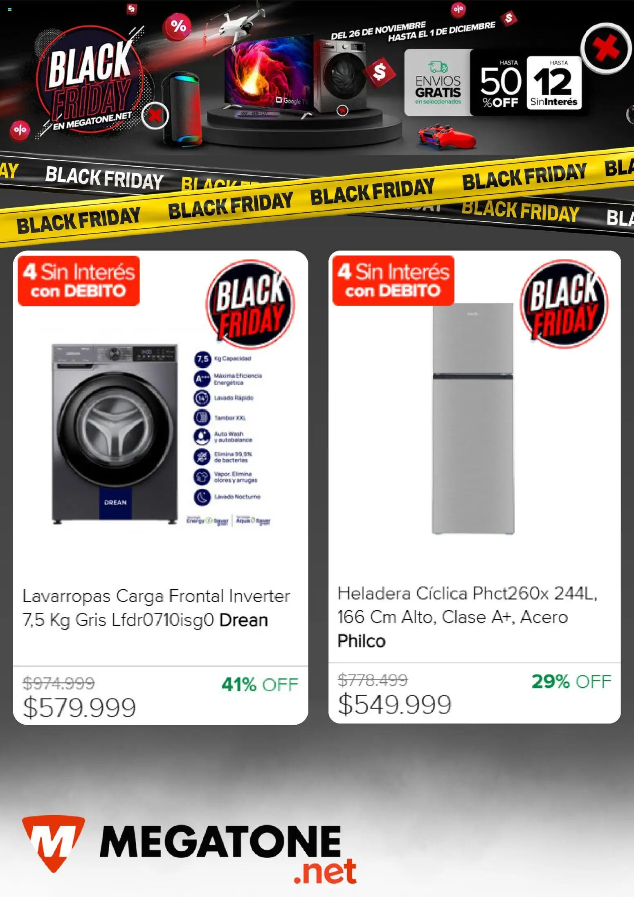634x897 pixels.
Task: Click the 12 Sin Interés banner badge
Action: tap(554, 85)
